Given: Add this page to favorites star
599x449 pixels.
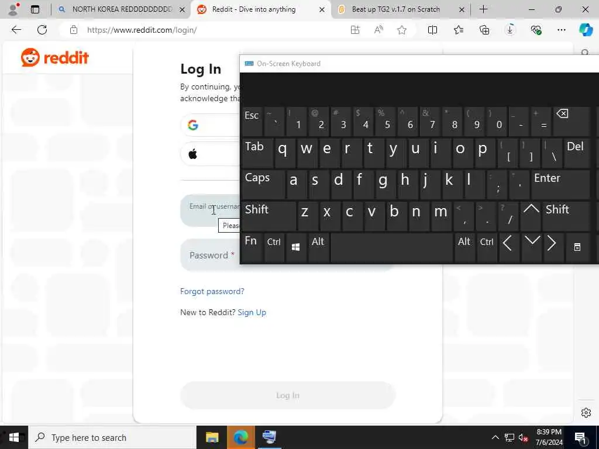Looking at the screenshot, I should tap(401, 30).
